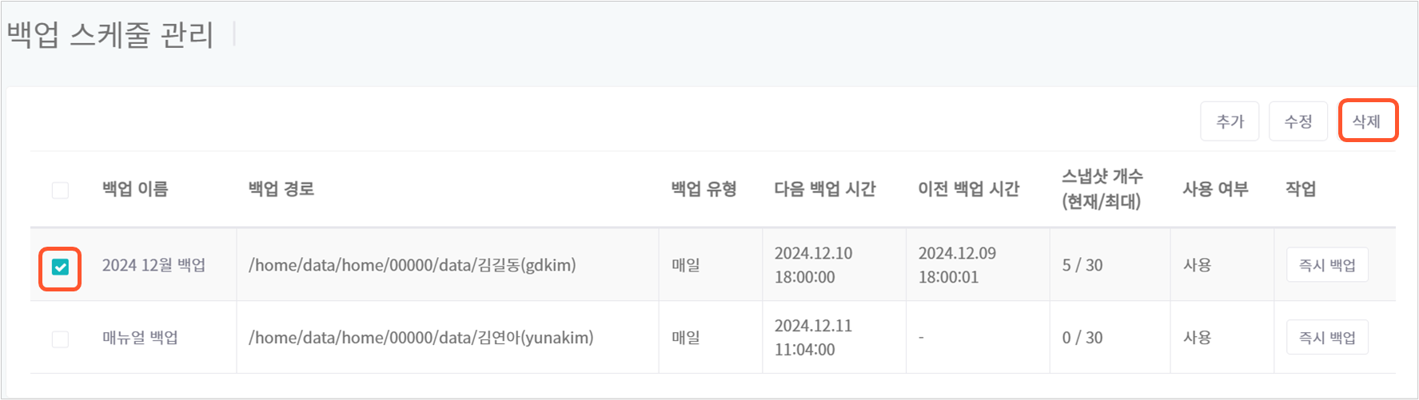The width and height of the screenshot is (1419, 400).
Task: Run 즉시 백업 for 매뉴얼 백업
Action: click(1327, 338)
